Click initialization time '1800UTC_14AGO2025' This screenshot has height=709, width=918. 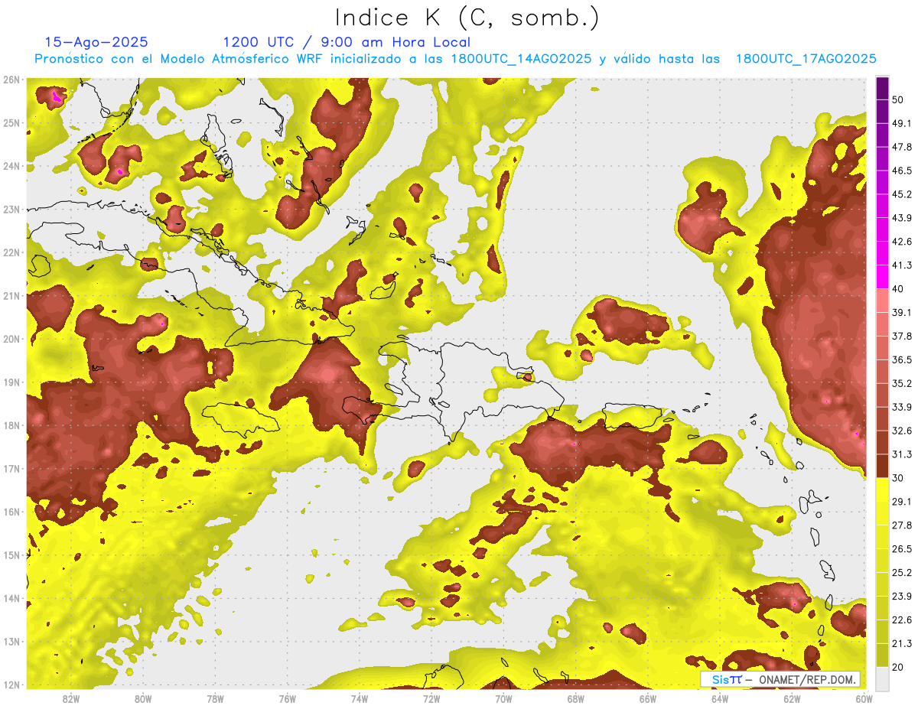point(522,59)
